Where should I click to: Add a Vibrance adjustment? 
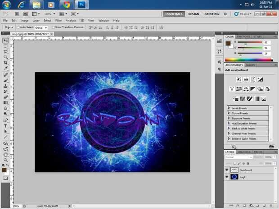pyautogui.click(x=232, y=89)
